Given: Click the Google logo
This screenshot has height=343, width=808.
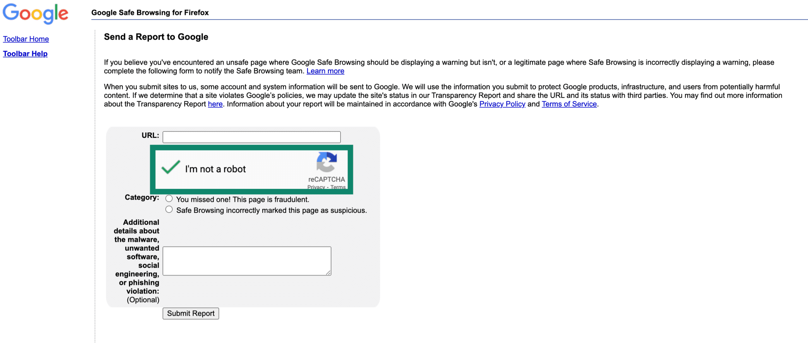Looking at the screenshot, I should tap(35, 13).
